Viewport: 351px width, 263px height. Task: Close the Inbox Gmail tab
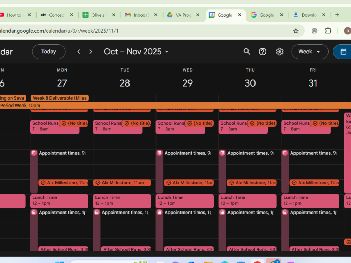(156, 15)
